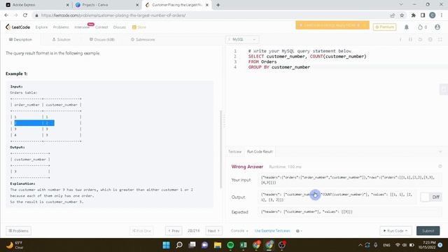This screenshot has width=448, height=252.
Task: Click the Wrong Answer result text
Action: click(x=247, y=167)
